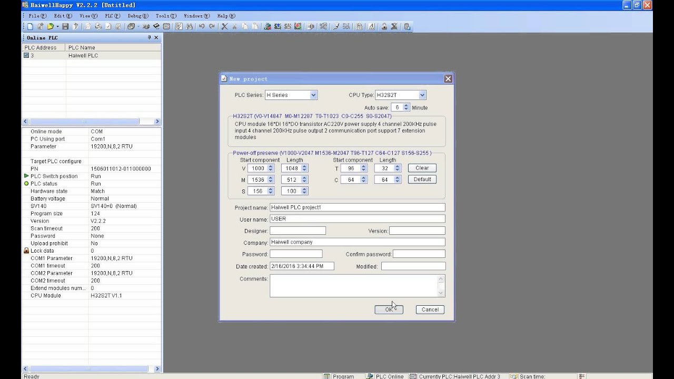This screenshot has height=379, width=674.
Task: Open the View menu
Action: point(88,16)
